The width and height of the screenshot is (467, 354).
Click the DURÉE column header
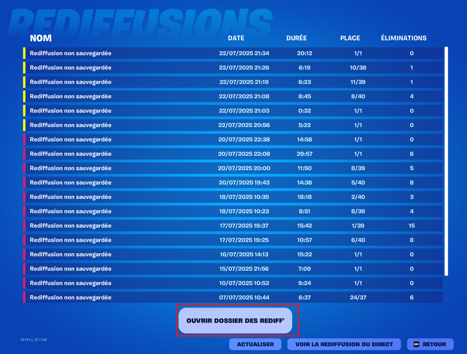coord(296,38)
